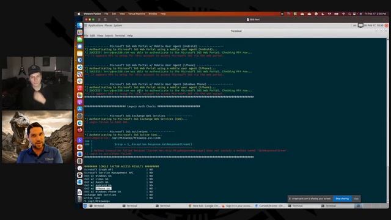
Task: Switch to the CursedChrome taskbar window
Action: pyautogui.click(x=270, y=206)
